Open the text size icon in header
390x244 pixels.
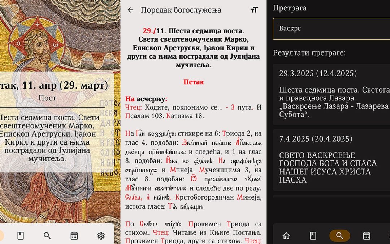click(254, 10)
